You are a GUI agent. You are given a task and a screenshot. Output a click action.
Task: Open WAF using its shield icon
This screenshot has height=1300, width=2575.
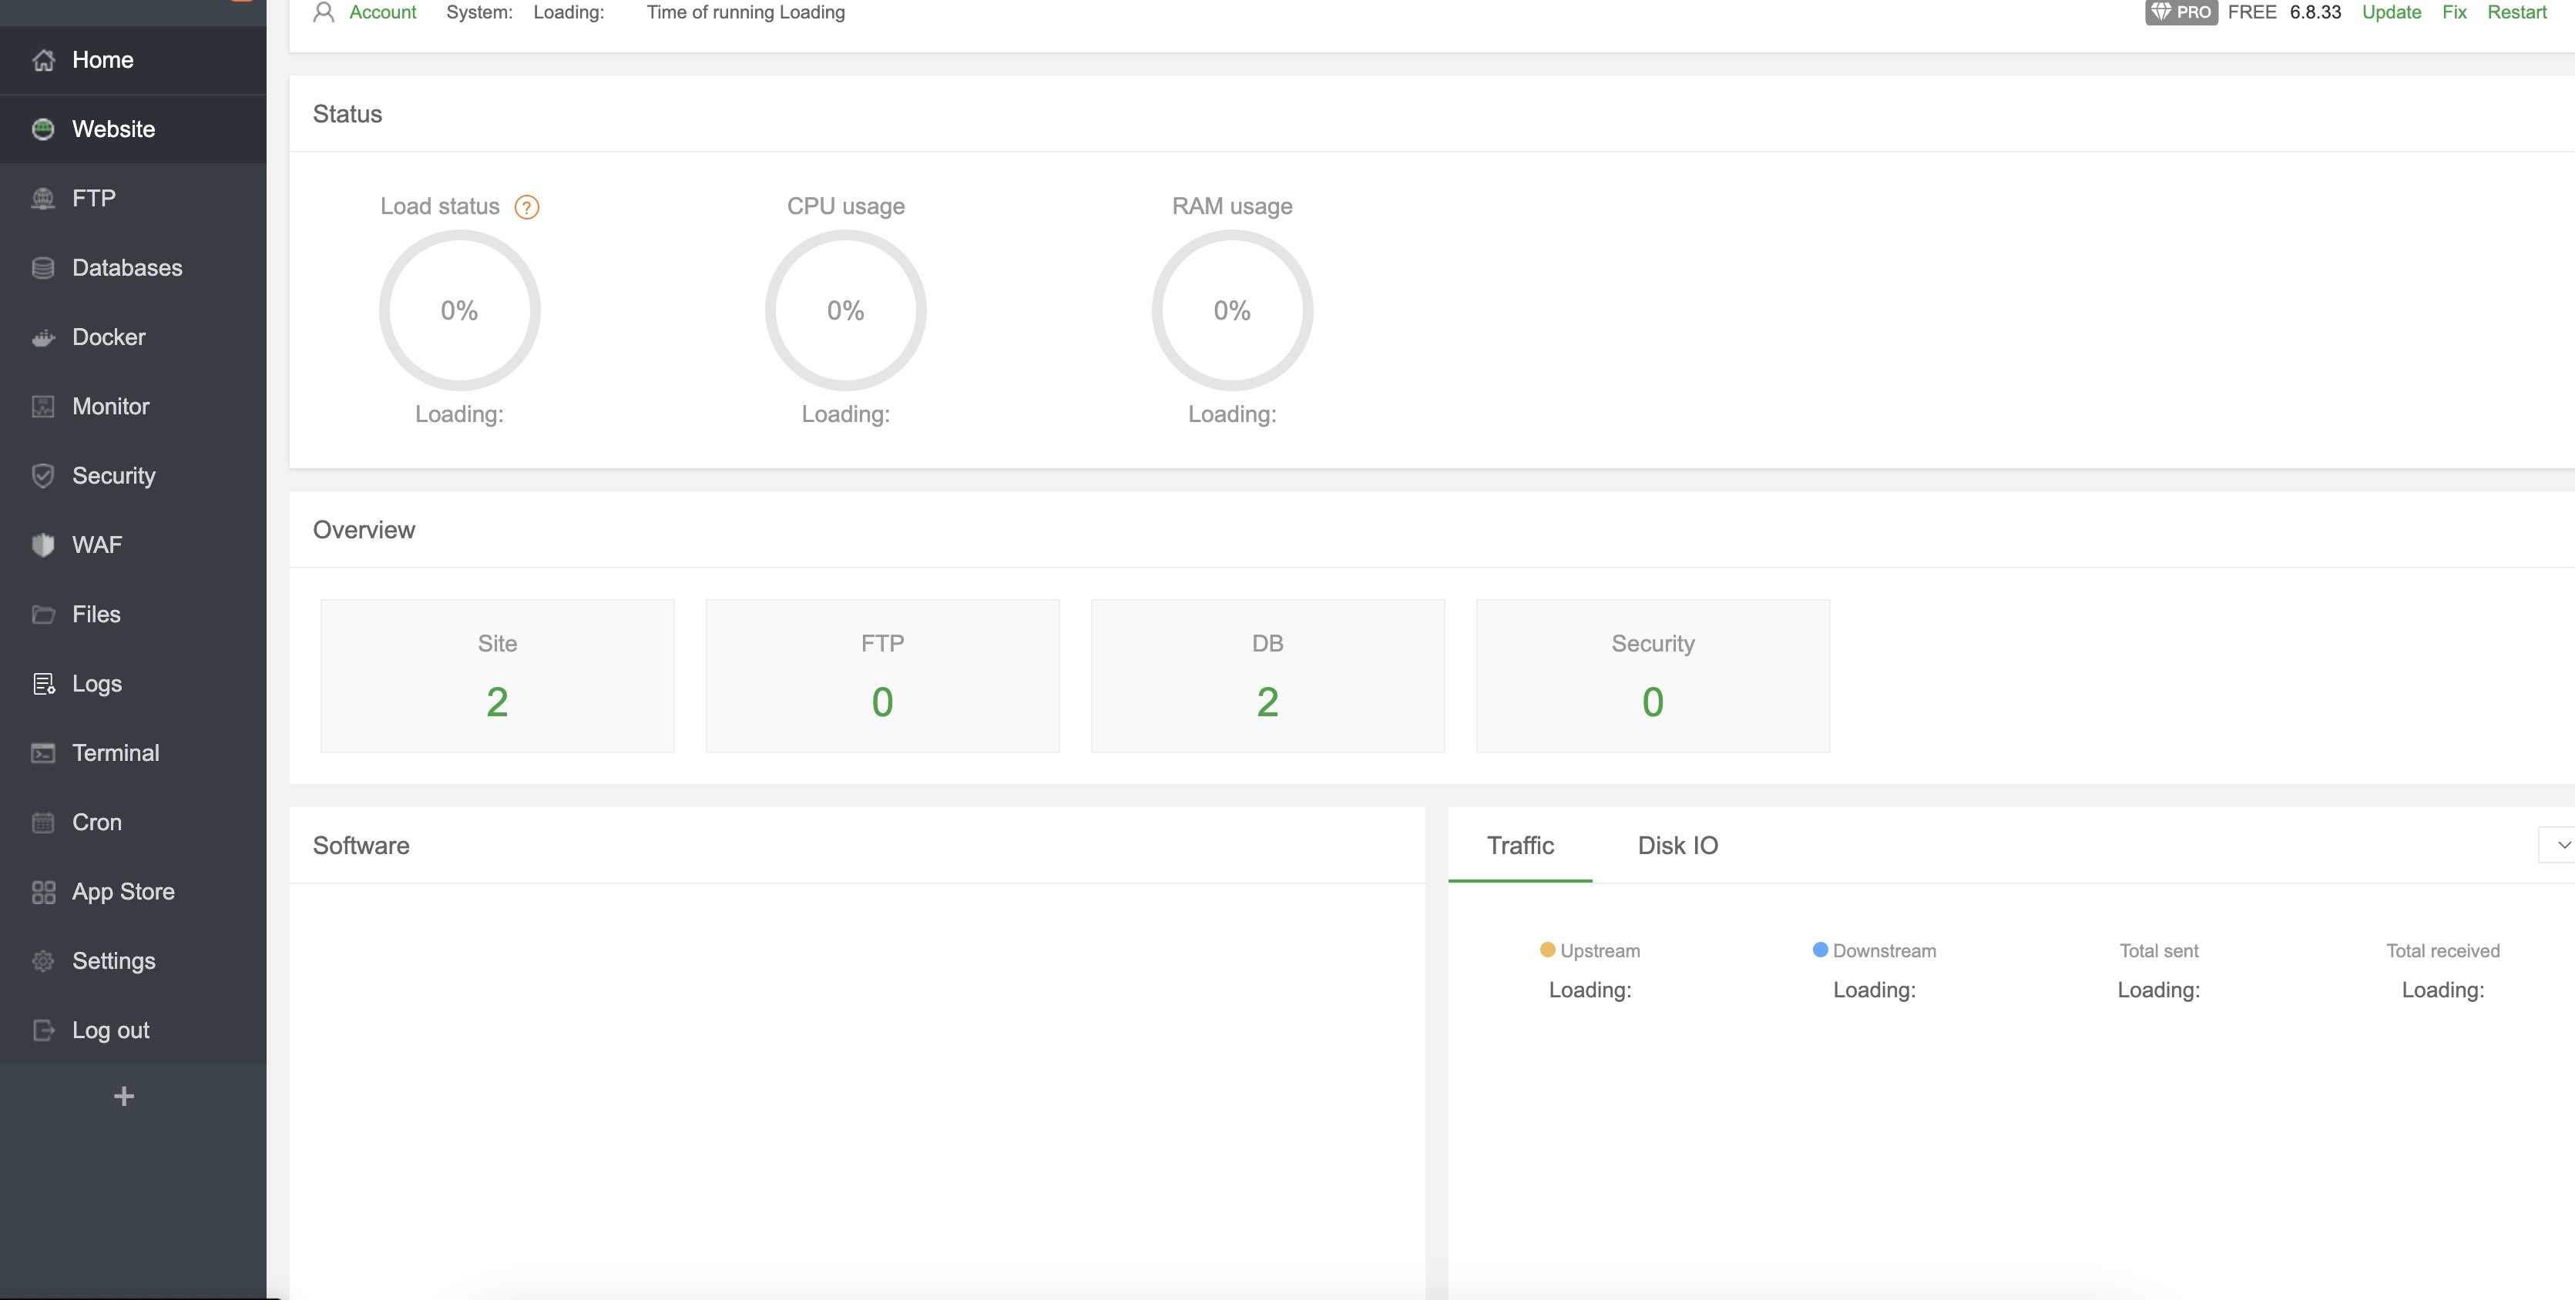coord(43,544)
